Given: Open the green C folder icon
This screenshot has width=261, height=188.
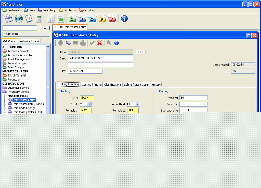Looking at the screenshot, I should tap(72, 19).
